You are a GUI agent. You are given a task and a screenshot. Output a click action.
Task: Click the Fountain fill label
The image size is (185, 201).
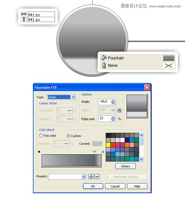[x=116, y=58]
